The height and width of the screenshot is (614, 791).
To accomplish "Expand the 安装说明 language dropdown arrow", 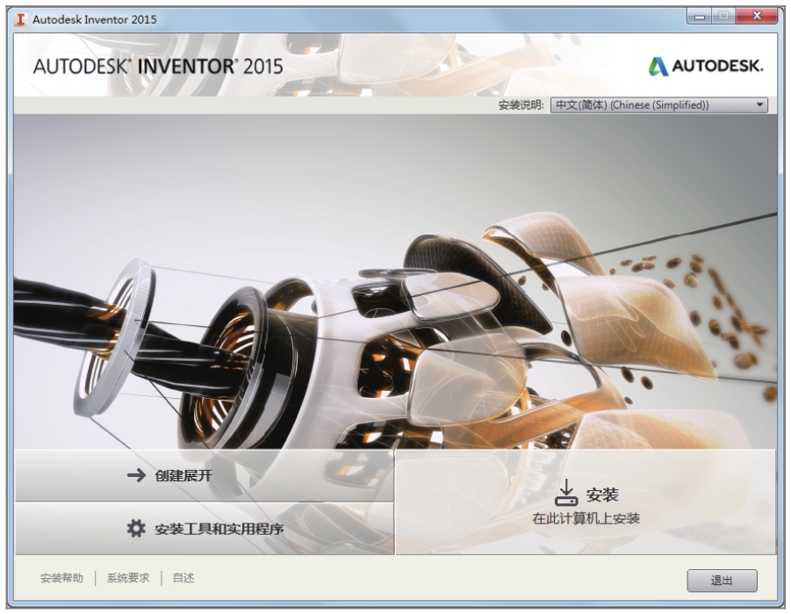I will coord(759,105).
